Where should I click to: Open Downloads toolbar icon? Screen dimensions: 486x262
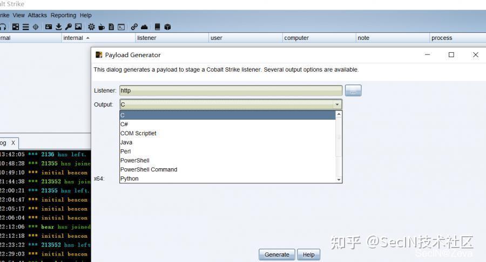point(58,27)
